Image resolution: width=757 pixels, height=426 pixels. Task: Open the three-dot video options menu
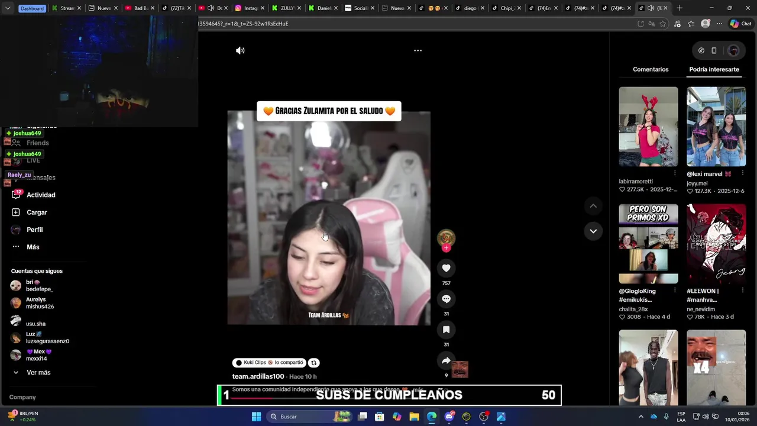418,51
